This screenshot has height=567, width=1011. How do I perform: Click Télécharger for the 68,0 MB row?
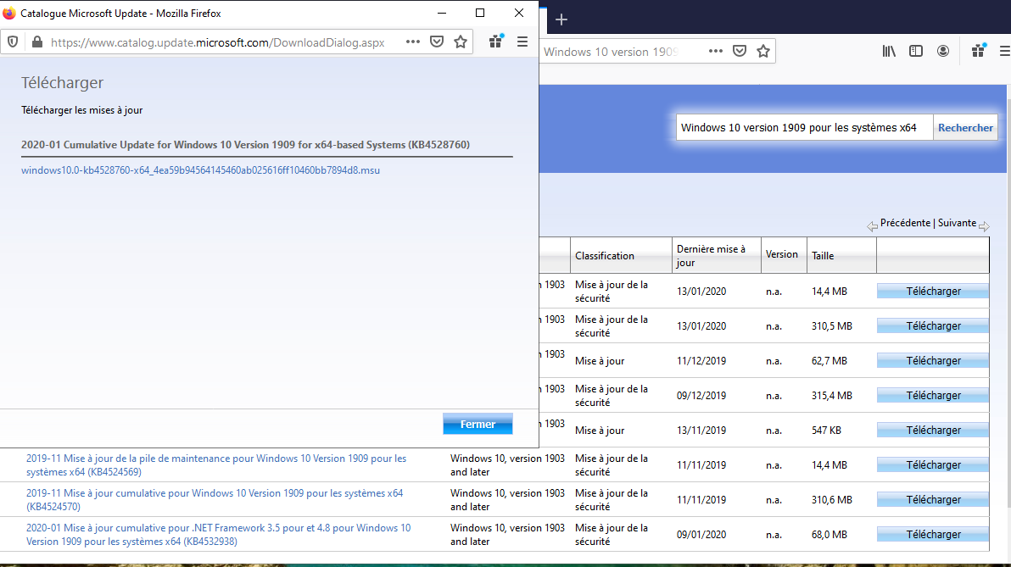coord(933,535)
